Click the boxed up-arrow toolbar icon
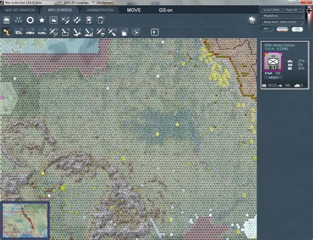 pos(154,32)
